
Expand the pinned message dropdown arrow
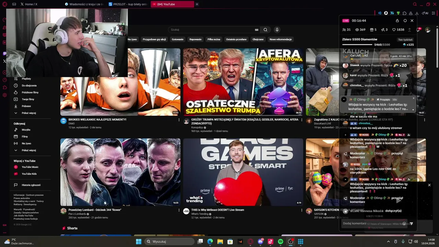point(413,110)
